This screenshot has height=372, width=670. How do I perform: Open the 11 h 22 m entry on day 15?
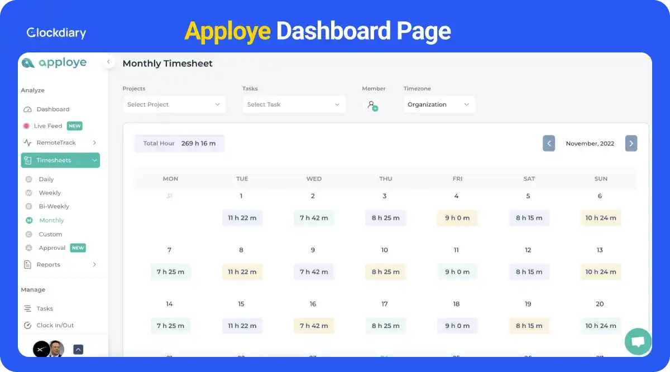(242, 326)
